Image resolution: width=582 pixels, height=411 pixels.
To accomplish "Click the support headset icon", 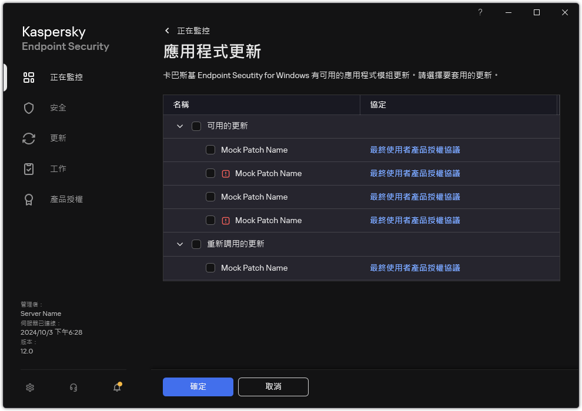I will [73, 388].
